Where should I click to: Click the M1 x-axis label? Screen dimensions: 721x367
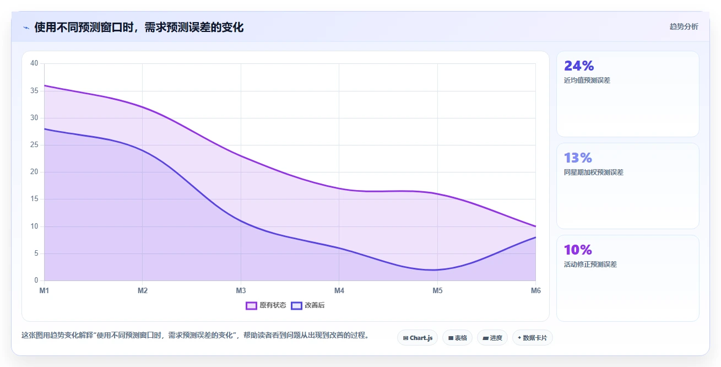44,290
